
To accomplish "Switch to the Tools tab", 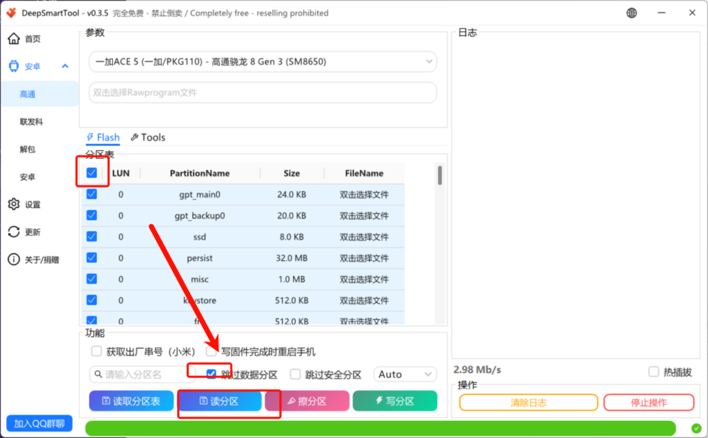I will (147, 137).
